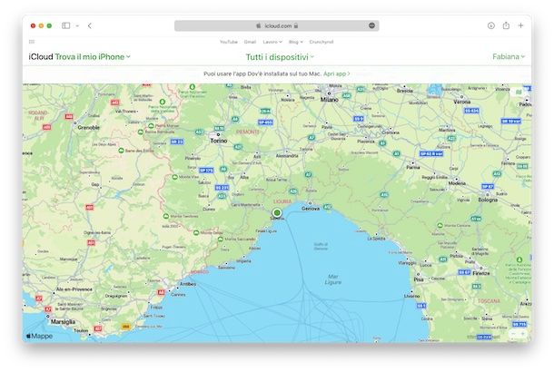Click the Verona city label
The width and height of the screenshot is (554, 372).
461,102
